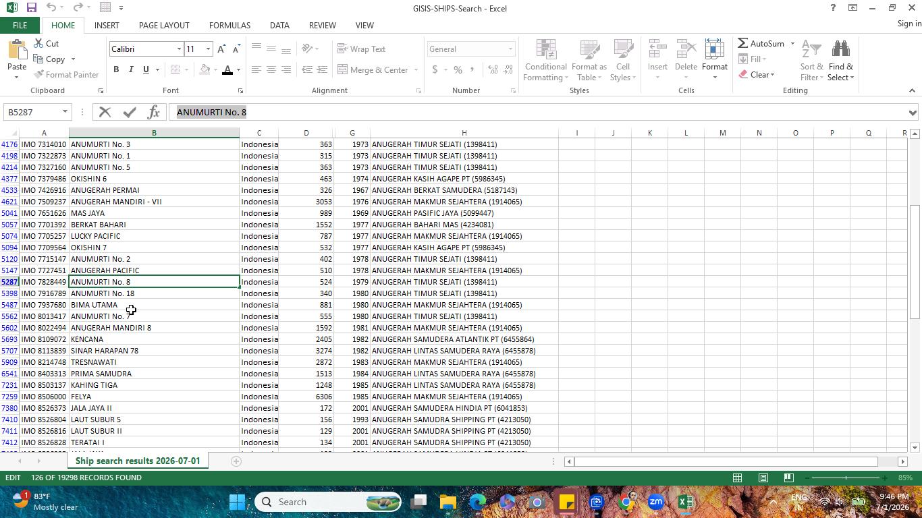The height and width of the screenshot is (518, 922).
Task: Click the vertical scrollbar thumb
Action: (x=915, y=262)
